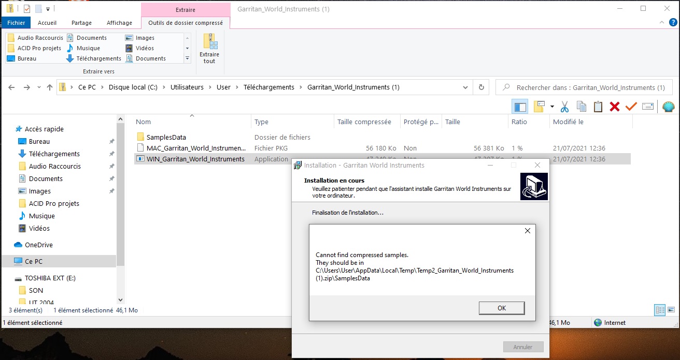This screenshot has width=680, height=360.
Task: Open the Affichage ribbon tab
Action: 119,23
